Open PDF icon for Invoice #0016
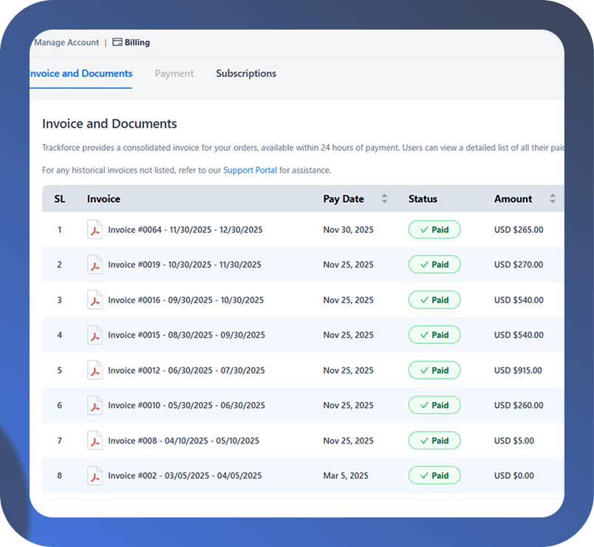 tap(95, 300)
